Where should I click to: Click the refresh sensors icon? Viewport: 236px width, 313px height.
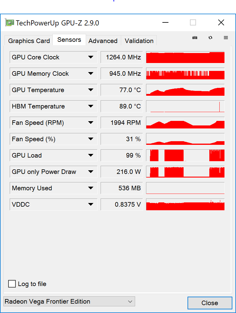210,38
